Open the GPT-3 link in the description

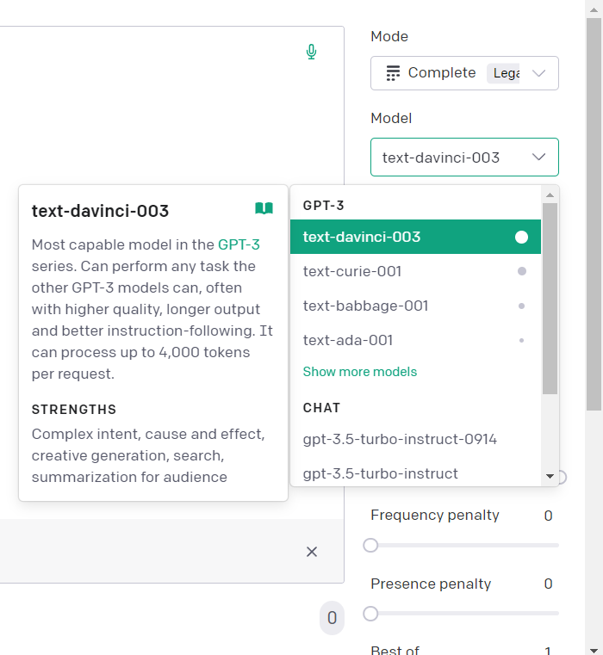(x=239, y=244)
